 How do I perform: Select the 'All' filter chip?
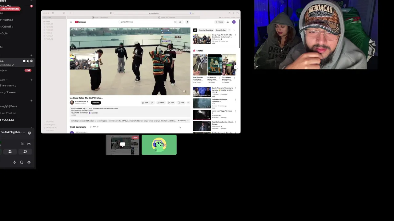[x=195, y=30]
